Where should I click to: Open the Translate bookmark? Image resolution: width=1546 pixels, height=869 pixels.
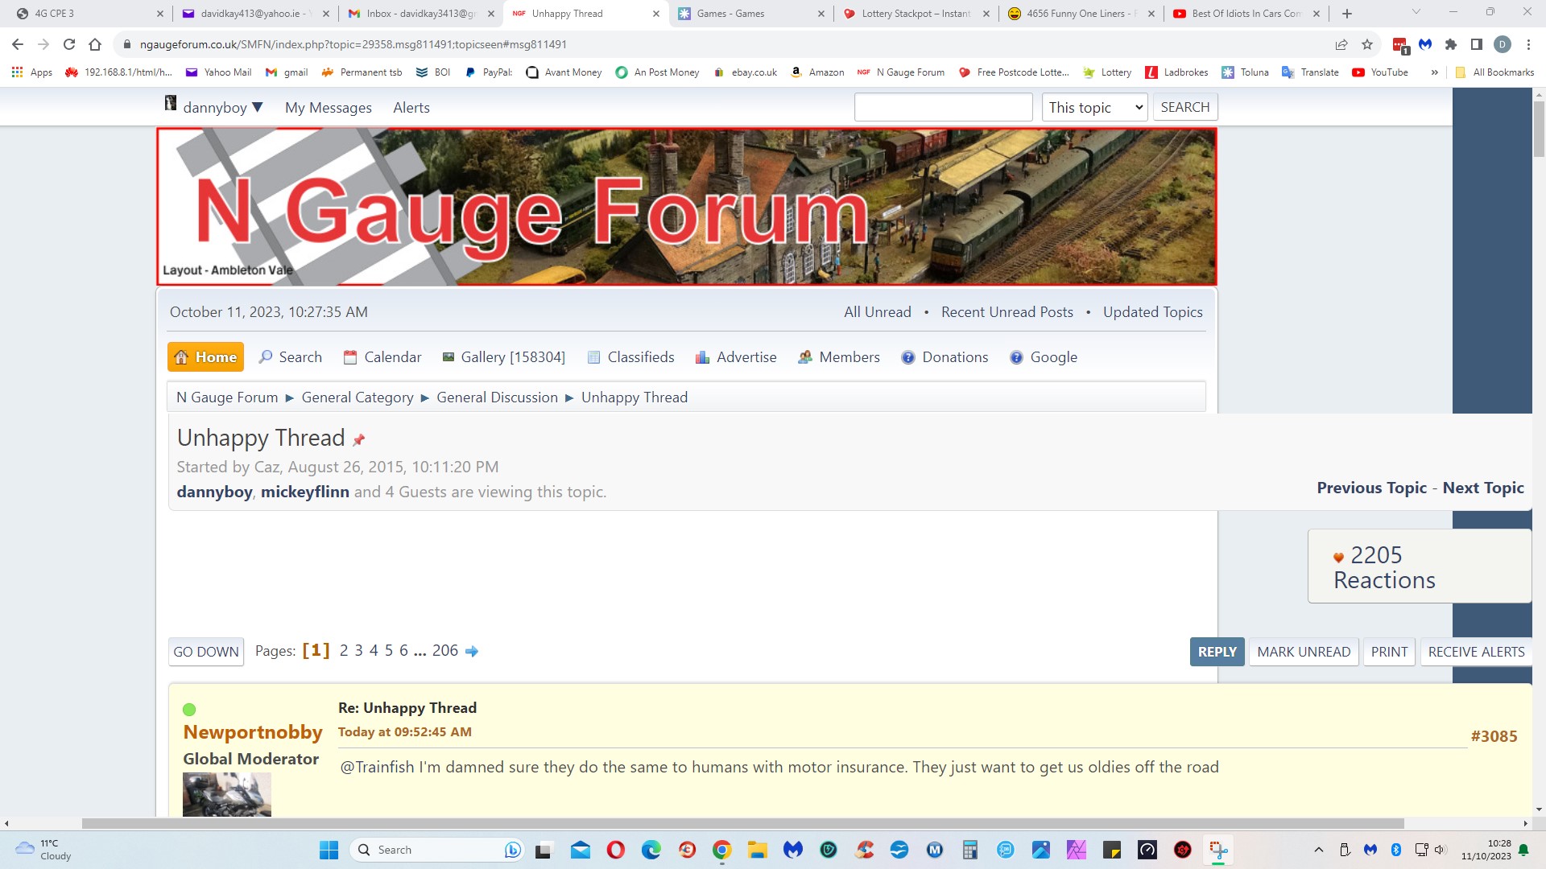tap(1310, 72)
